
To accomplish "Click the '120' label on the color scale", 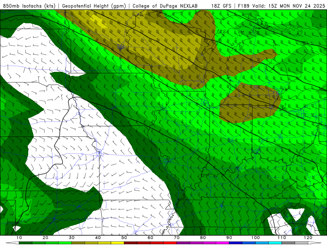I will (308, 238).
